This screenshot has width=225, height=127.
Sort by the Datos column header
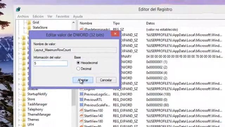pyautogui.click(x=150, y=23)
